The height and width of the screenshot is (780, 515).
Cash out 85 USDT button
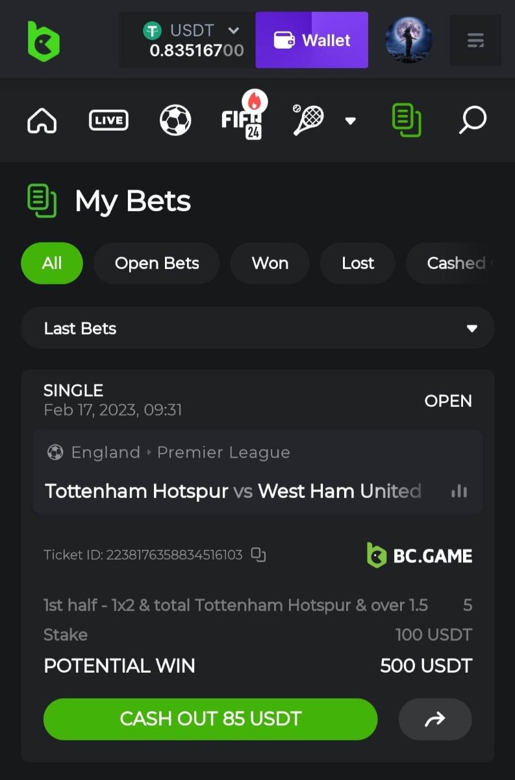click(210, 719)
